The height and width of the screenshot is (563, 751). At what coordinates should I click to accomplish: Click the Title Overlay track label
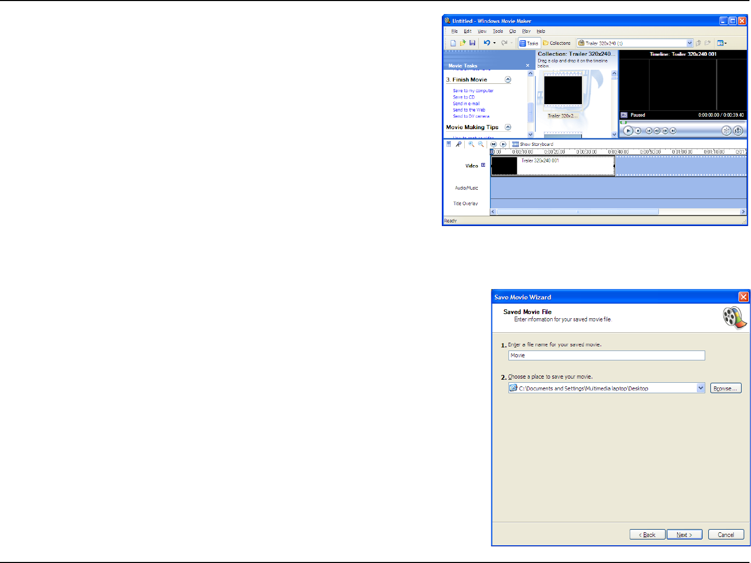point(465,204)
